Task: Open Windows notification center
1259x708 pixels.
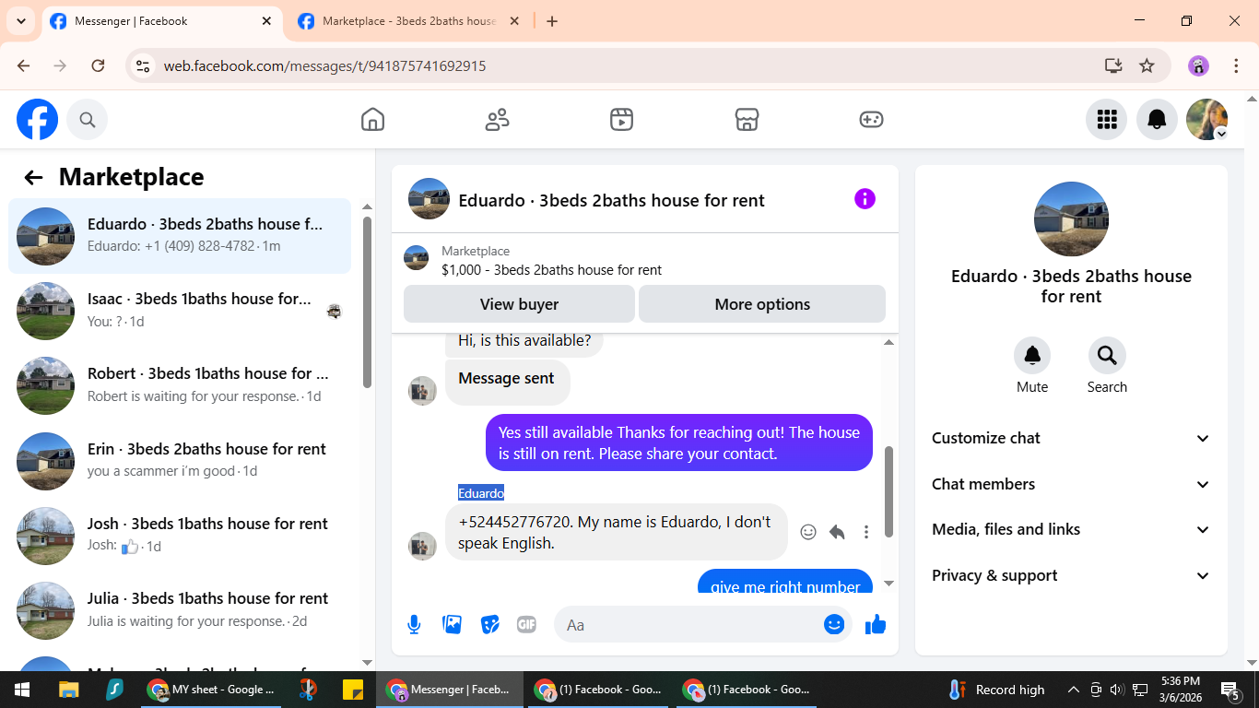Action: click(x=1230, y=690)
